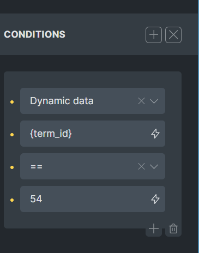Click yellow dot beside Dynamic data
Viewport: 199px width, 253px height.
pyautogui.click(x=12, y=102)
